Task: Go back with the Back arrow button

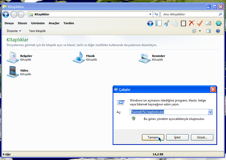Action: click(x=14, y=14)
